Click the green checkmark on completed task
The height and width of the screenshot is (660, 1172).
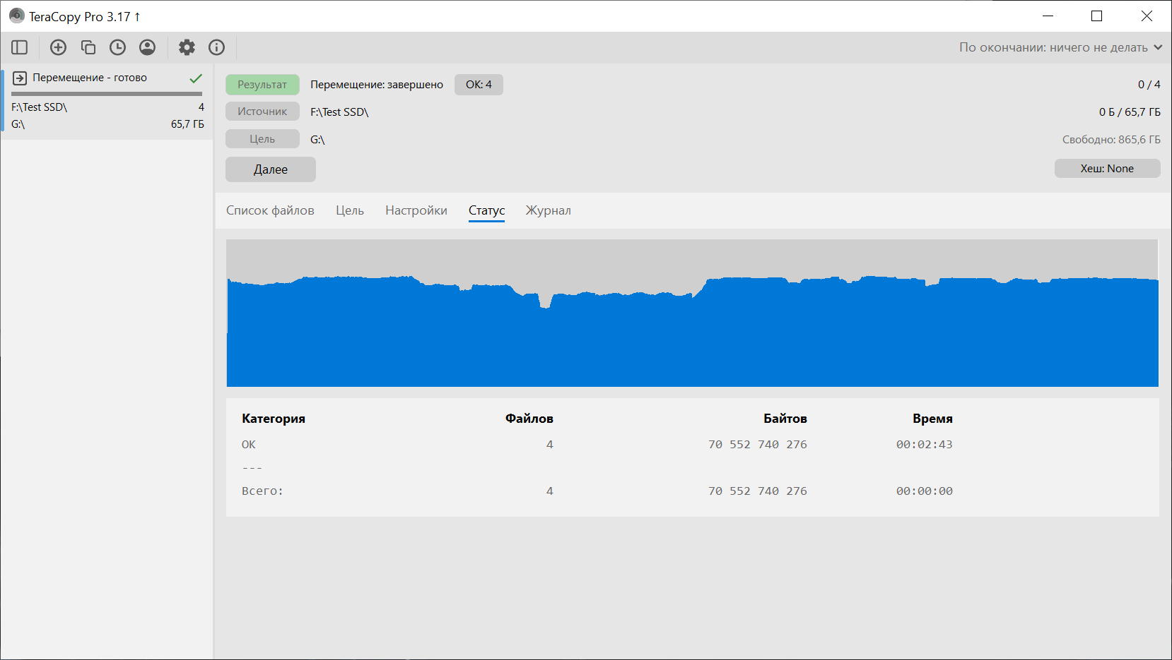point(196,78)
